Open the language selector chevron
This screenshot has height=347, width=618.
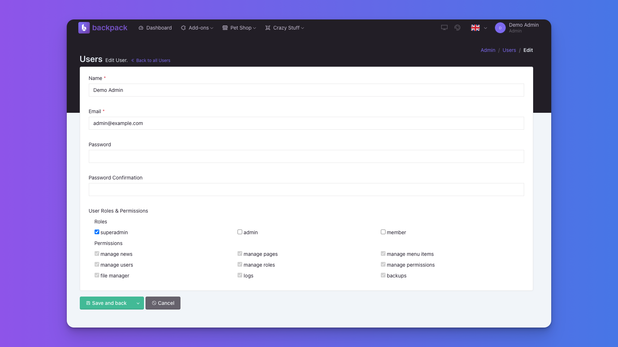point(486,28)
